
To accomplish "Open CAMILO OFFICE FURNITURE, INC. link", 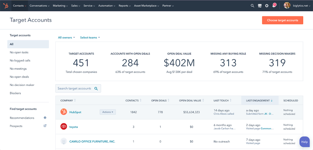I will (92, 142).
